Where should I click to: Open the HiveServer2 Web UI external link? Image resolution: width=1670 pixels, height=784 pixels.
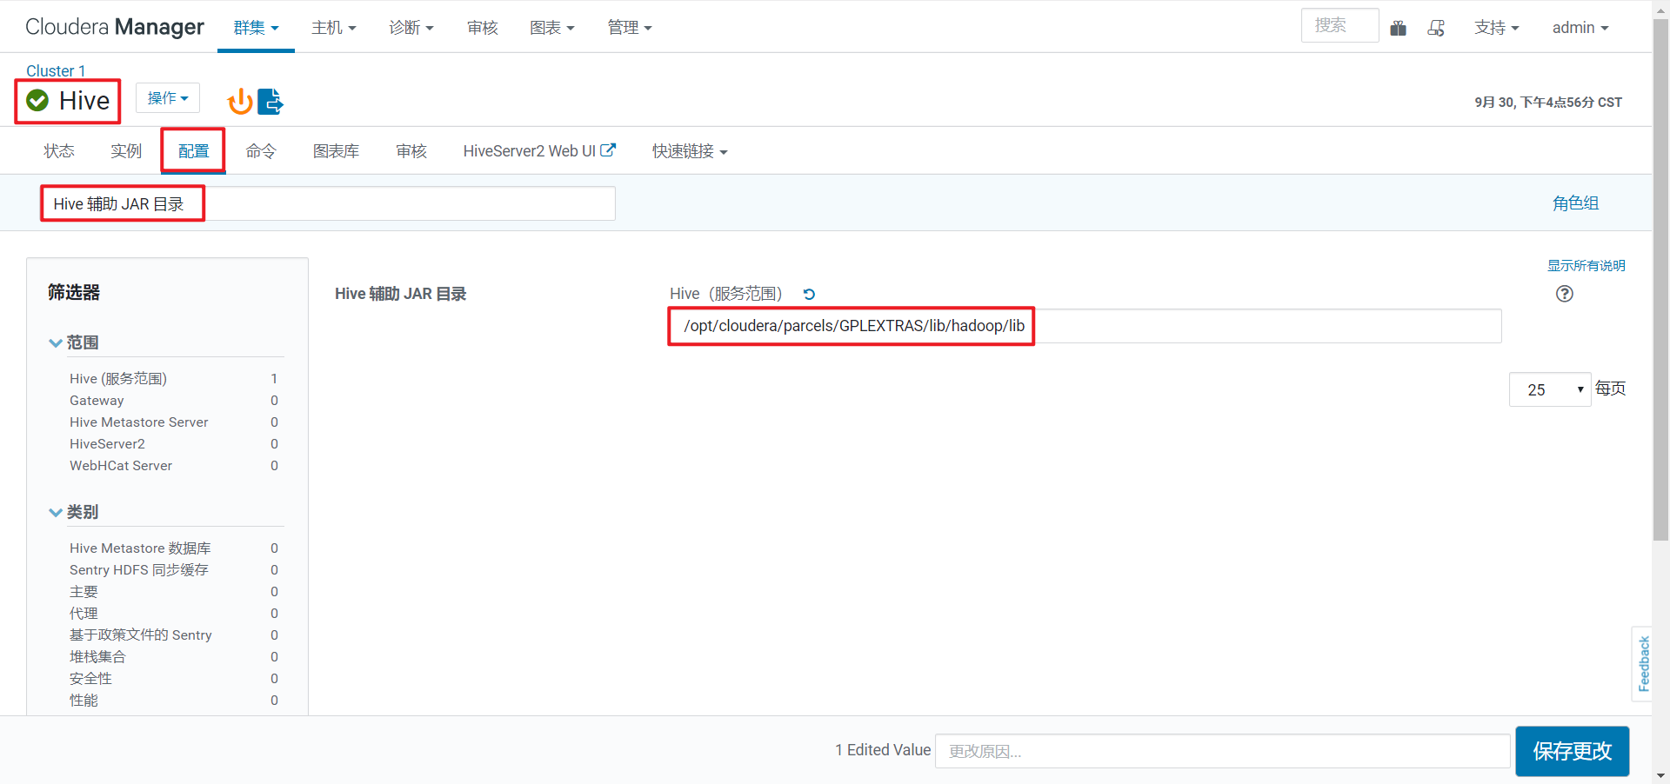pos(539,151)
